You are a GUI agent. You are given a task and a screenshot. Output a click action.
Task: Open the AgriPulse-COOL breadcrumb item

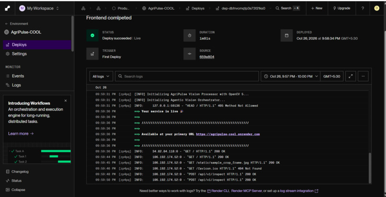coord(158,8)
